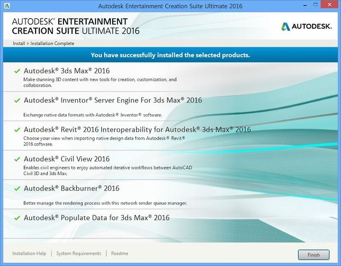Click the 'Make stunning 3D content' description
The height and width of the screenshot is (266, 341).
pyautogui.click(x=100, y=83)
